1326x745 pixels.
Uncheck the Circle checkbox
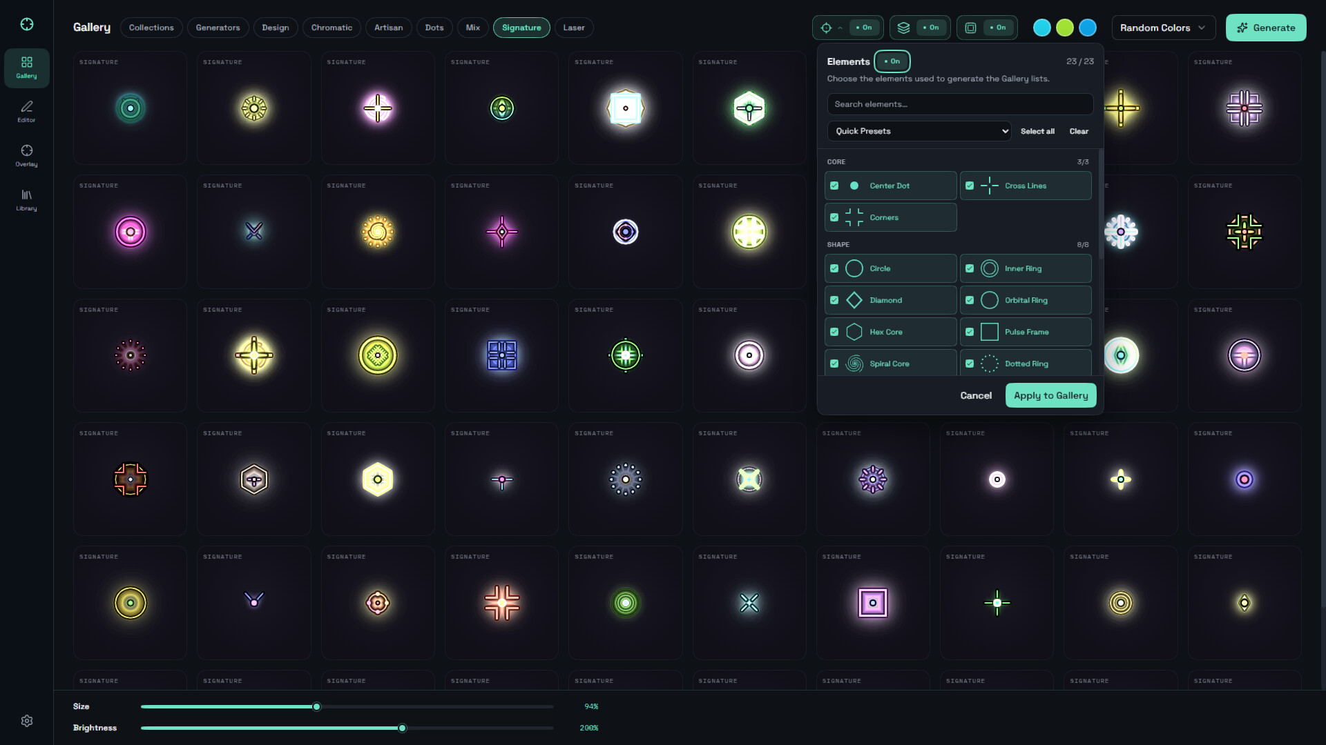click(834, 268)
